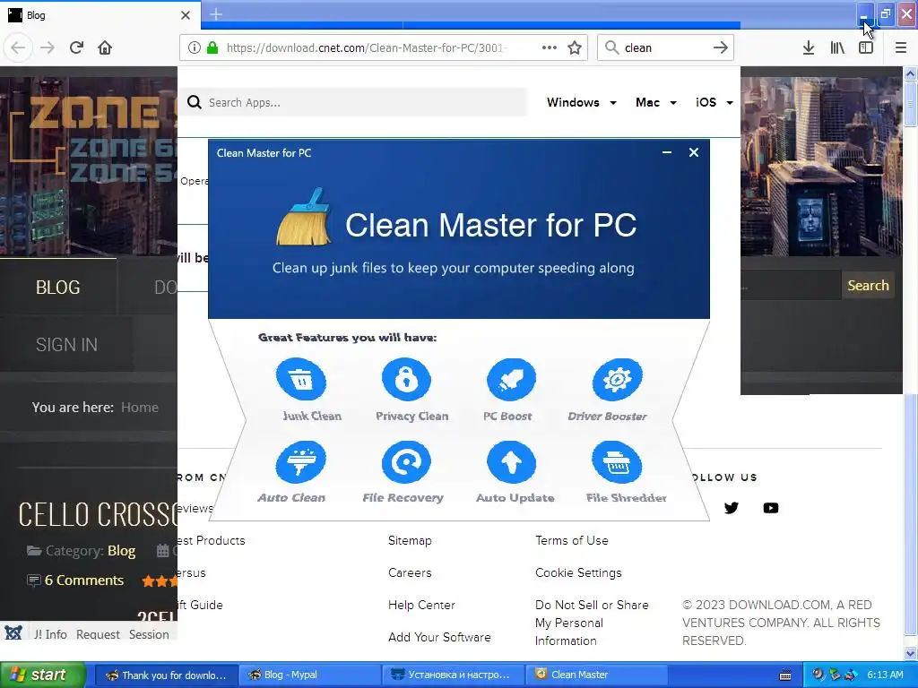Click the Clean Master broom logo

point(305,217)
